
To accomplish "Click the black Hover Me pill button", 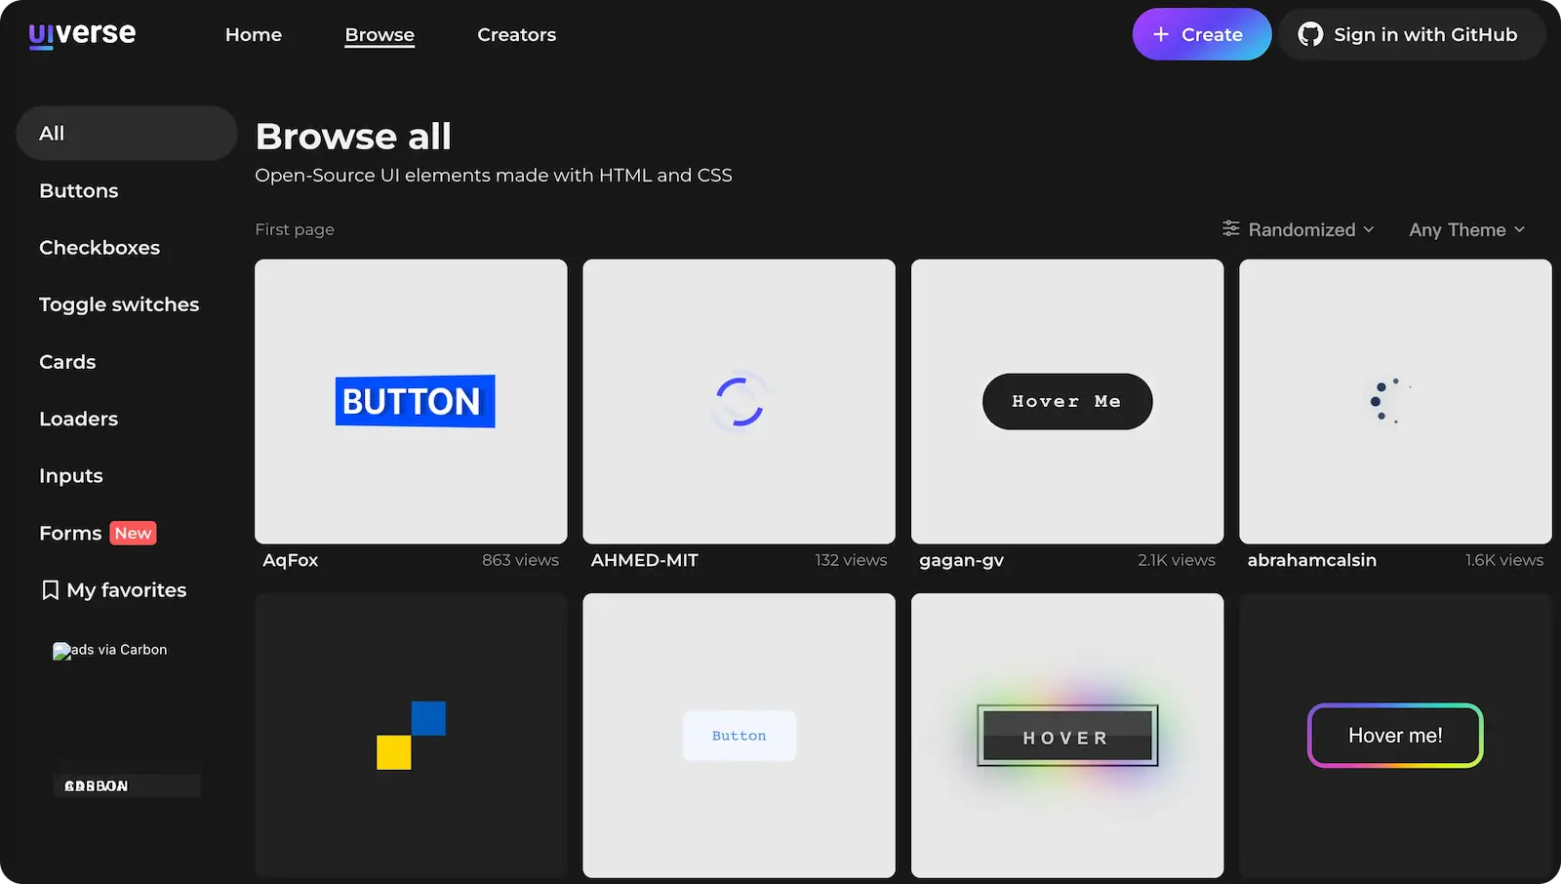I will pyautogui.click(x=1066, y=401).
